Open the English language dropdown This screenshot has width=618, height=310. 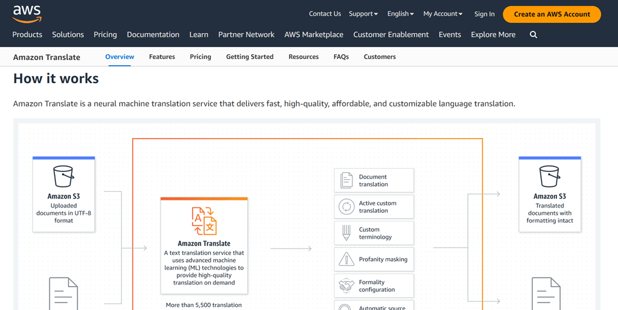pos(400,14)
